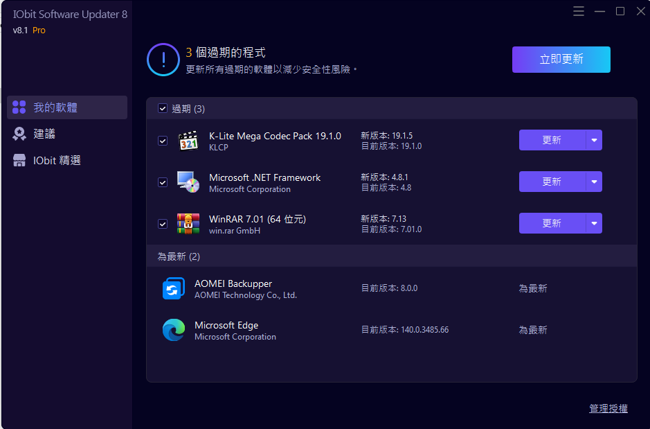
Task: Click the WinRAR 7.01 (64 位元) name
Action: point(258,219)
